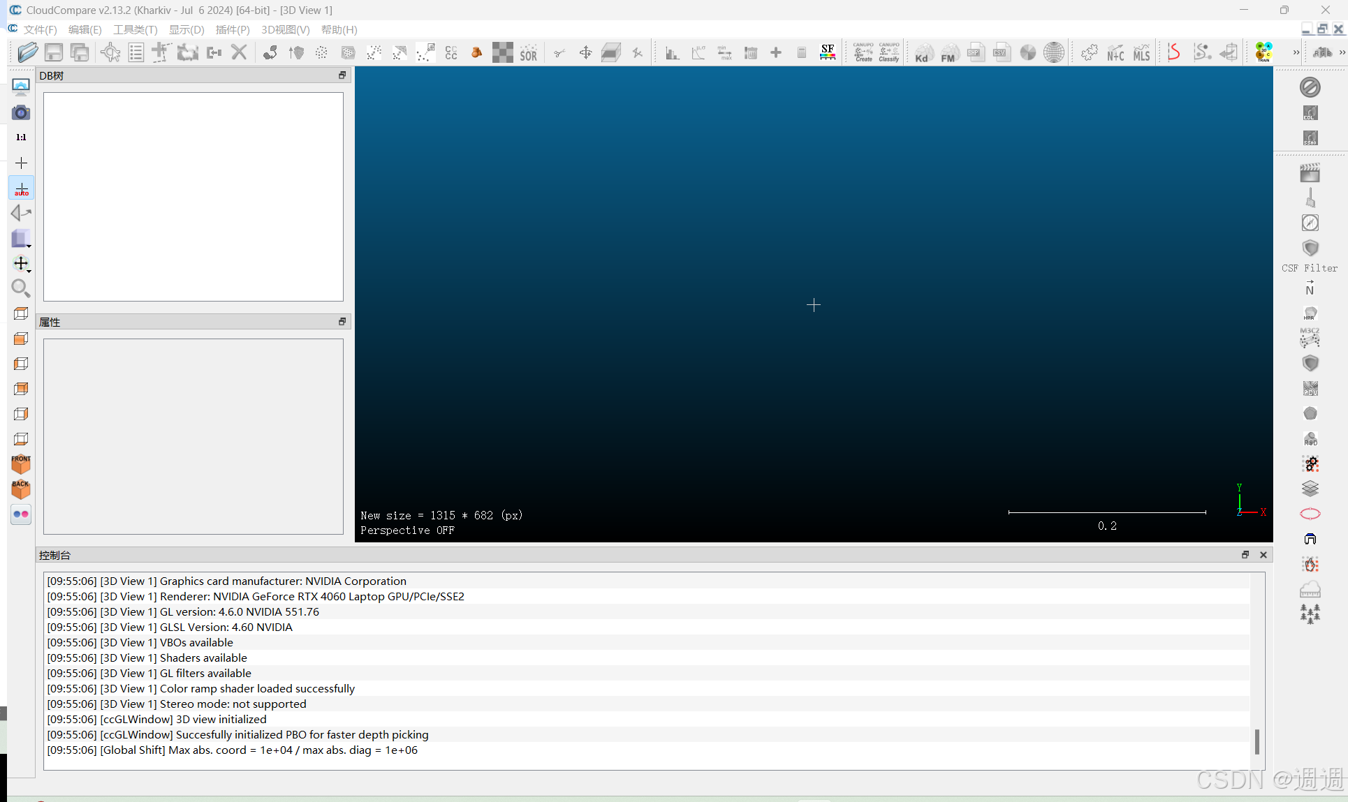This screenshot has width=1348, height=802.
Task: Toggle stereo mode glasses icon
Action: [x=21, y=514]
